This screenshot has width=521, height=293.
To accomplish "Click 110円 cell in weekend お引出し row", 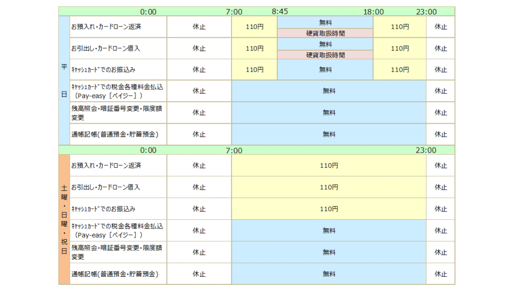I will 329,187.
